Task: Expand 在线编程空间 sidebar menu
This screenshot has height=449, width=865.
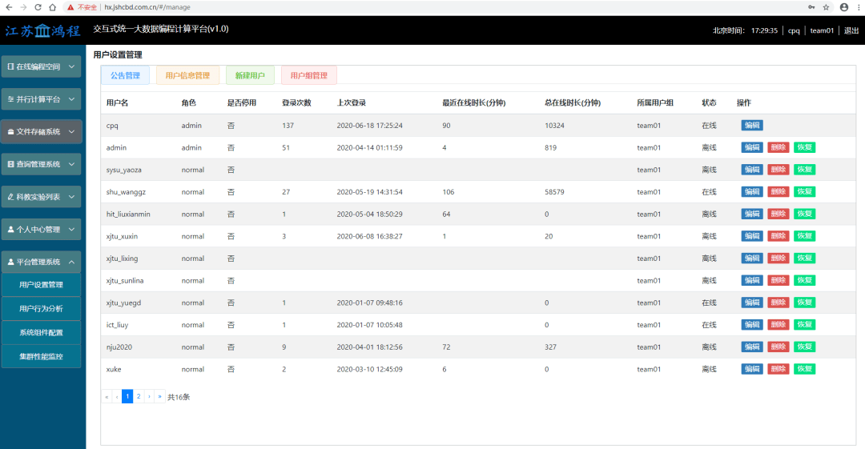Action: pyautogui.click(x=42, y=66)
